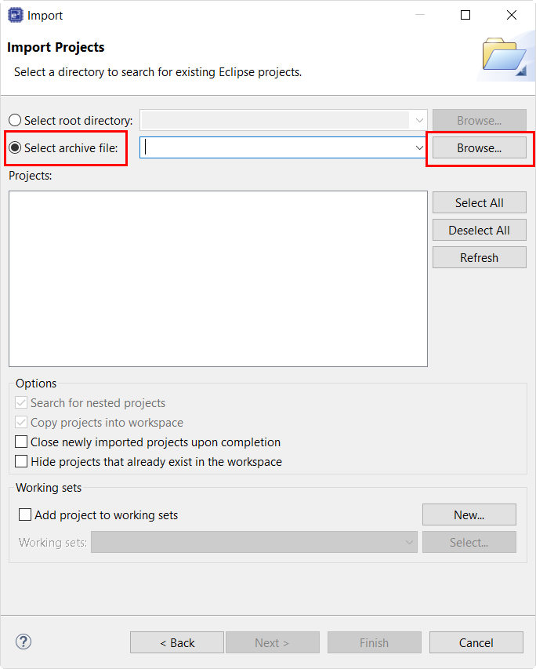Click the Refresh button
Viewport: 536px width, 669px height.
(480, 257)
